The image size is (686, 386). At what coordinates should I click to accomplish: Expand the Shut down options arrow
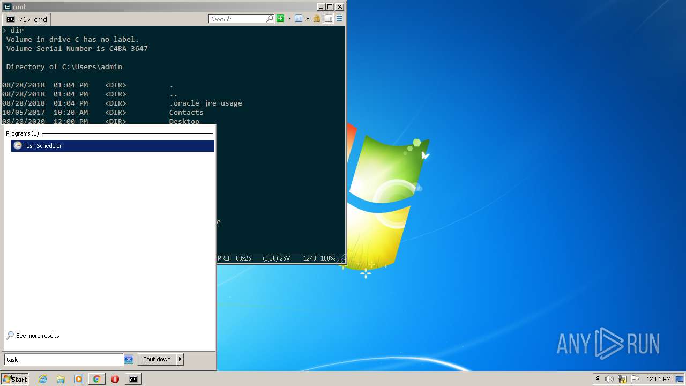click(x=180, y=359)
